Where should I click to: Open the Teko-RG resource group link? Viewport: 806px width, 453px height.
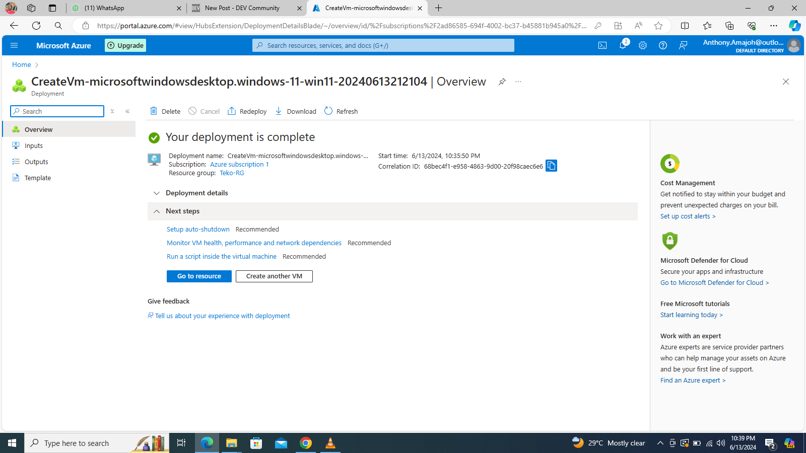pyautogui.click(x=232, y=173)
